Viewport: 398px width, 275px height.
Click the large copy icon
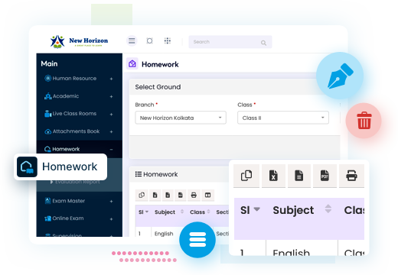[246, 176]
